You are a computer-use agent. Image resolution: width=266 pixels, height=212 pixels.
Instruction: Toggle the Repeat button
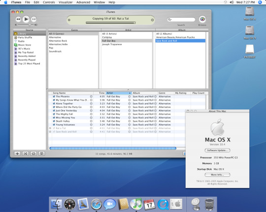click(x=33, y=154)
